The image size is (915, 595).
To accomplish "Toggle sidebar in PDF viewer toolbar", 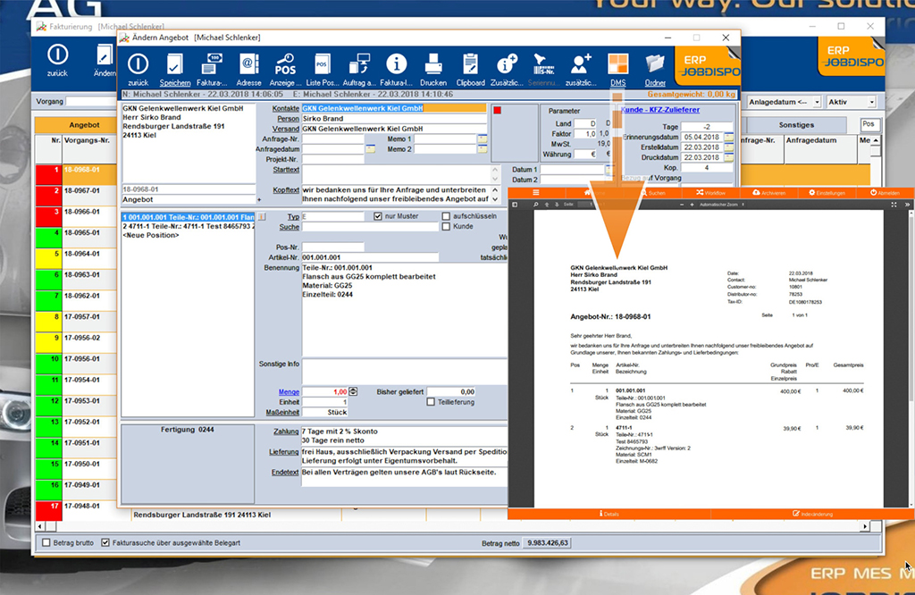I will [515, 205].
